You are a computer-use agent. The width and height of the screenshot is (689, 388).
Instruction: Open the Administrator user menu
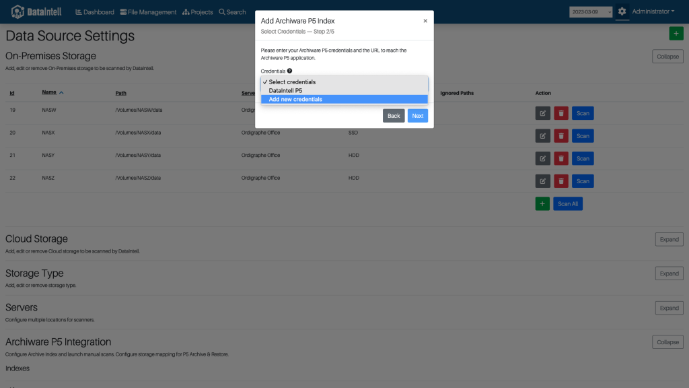pos(653,11)
